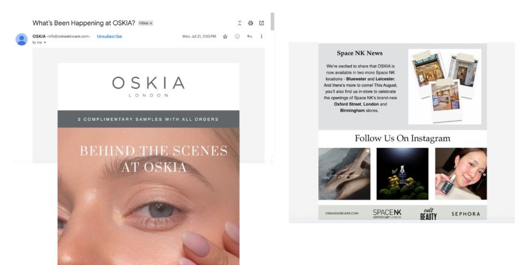Click the OSKIA London logo

click(x=149, y=86)
